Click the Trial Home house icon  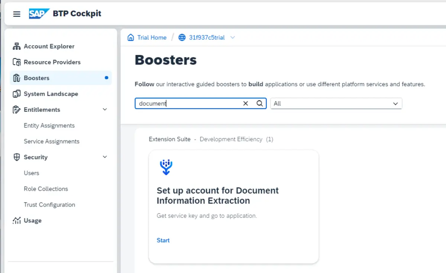click(x=131, y=38)
